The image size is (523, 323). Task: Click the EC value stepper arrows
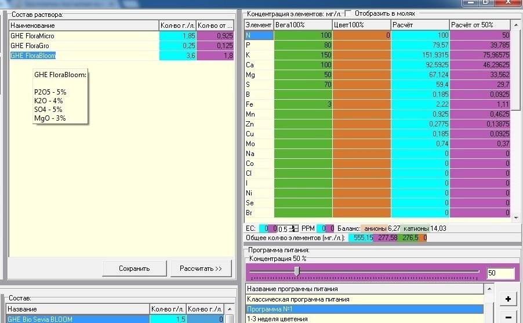point(294,228)
